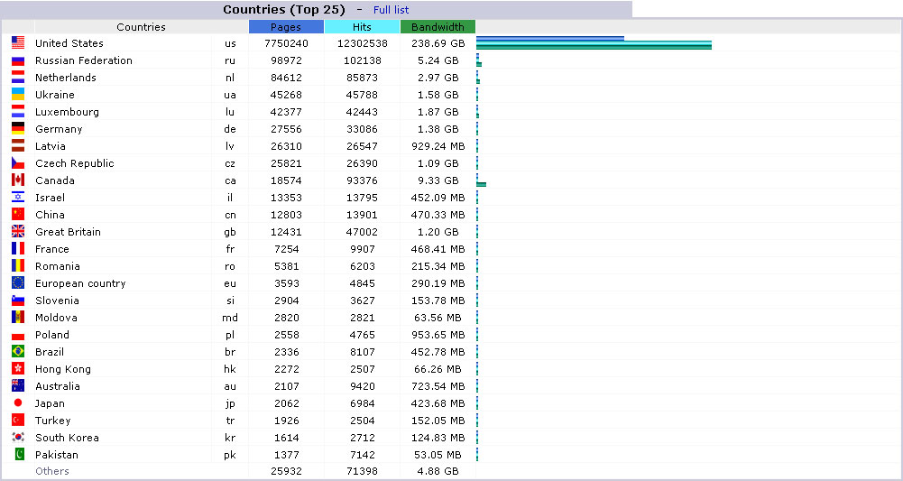Click the Japan flag icon
The image size is (903, 481).
click(x=18, y=403)
